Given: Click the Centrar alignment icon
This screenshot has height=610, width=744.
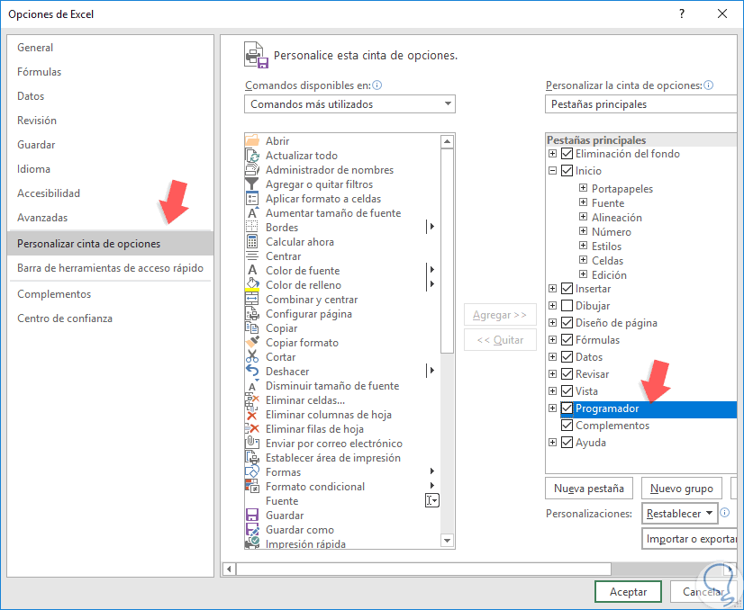Looking at the screenshot, I should click(x=252, y=256).
